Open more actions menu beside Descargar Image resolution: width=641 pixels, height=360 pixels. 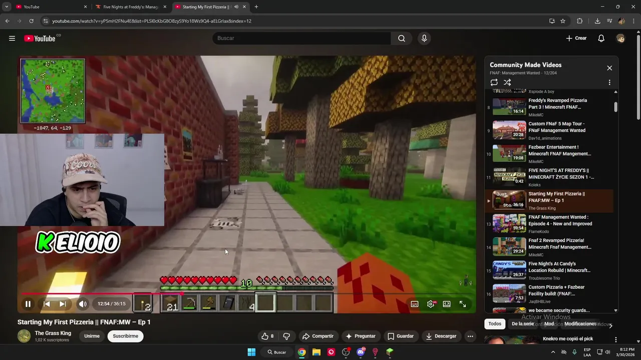click(470, 336)
